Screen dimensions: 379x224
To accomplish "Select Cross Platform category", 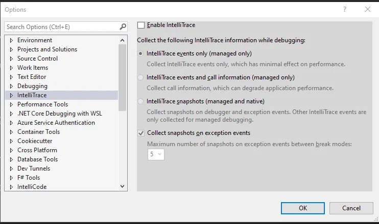I will [x=37, y=150].
